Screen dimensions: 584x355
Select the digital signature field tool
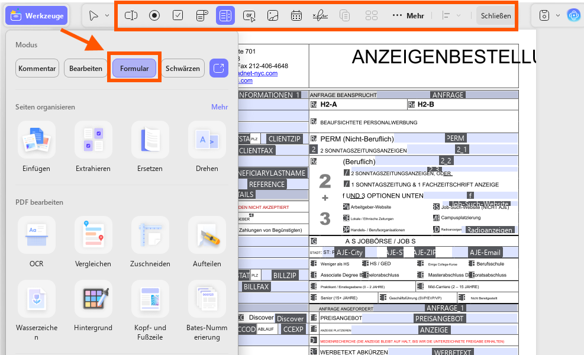[320, 15]
